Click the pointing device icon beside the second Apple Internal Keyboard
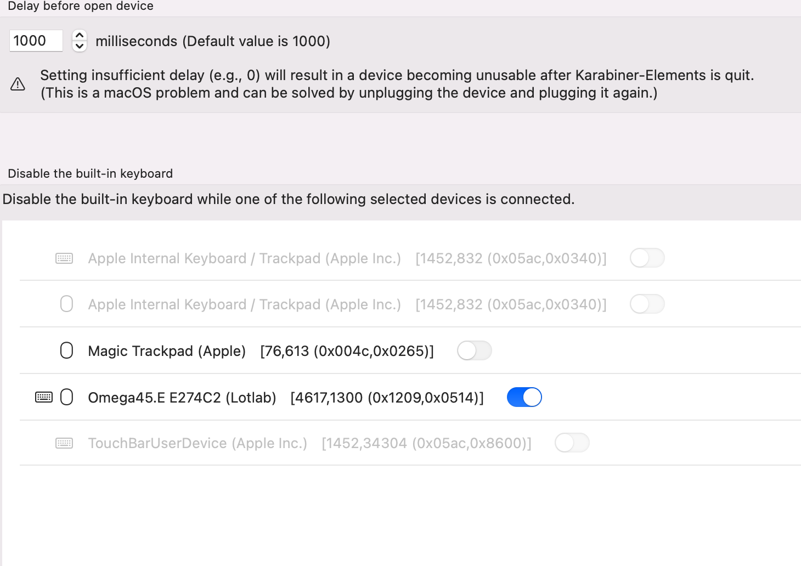 (x=66, y=304)
